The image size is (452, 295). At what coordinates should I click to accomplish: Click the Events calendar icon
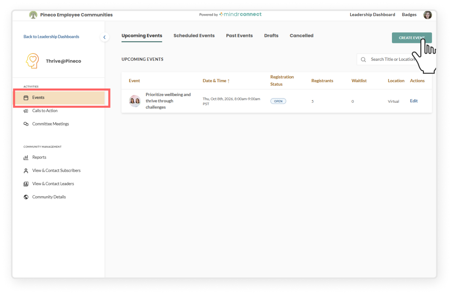[26, 98]
